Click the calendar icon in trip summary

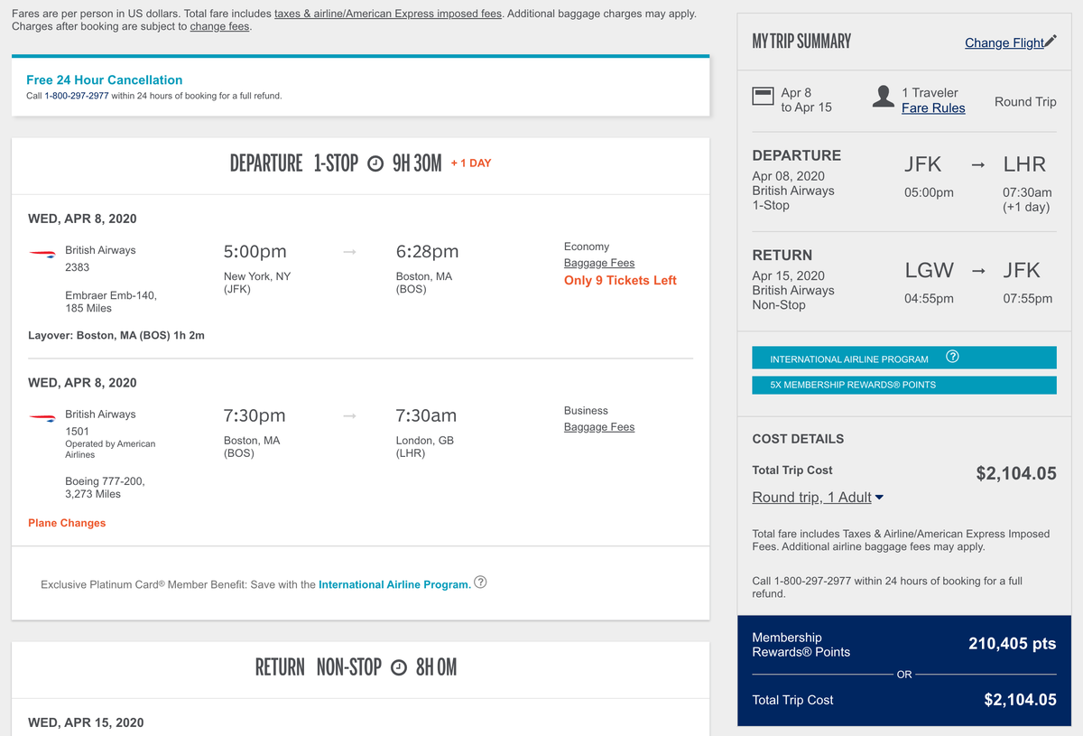tap(764, 96)
